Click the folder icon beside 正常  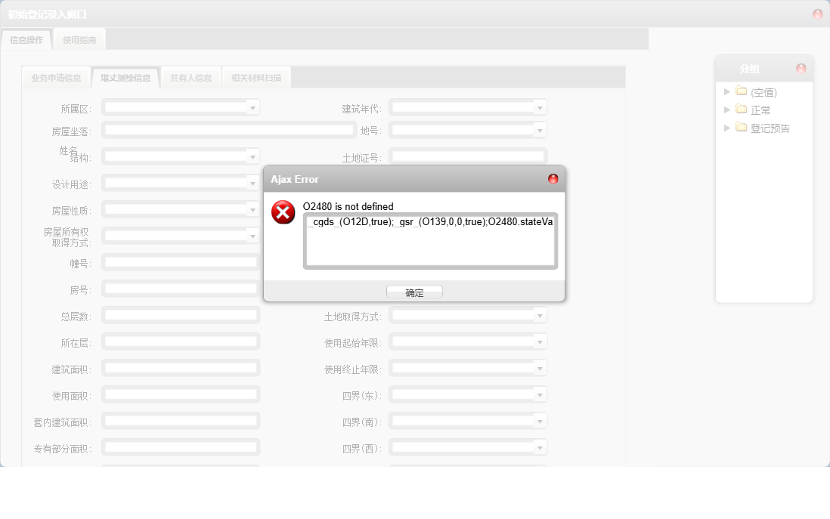click(x=740, y=110)
